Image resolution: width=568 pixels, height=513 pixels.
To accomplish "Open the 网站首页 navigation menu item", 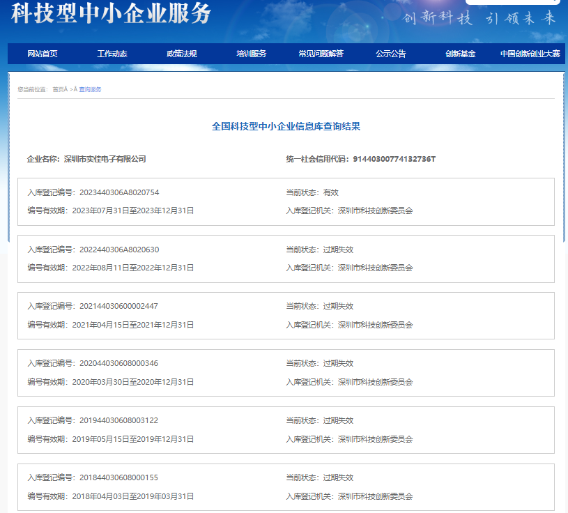I will coord(40,53).
